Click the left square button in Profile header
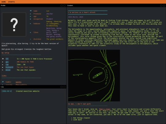The width and height of the screenshot is (166, 124). [61, 6]
